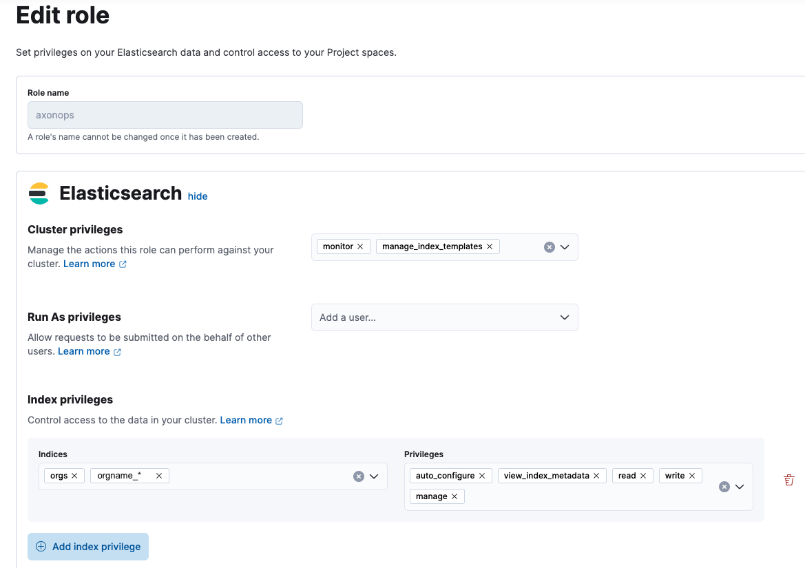Open Learn more about cluster privileges
Viewport: 805px width, 568px height.
pyautogui.click(x=90, y=263)
